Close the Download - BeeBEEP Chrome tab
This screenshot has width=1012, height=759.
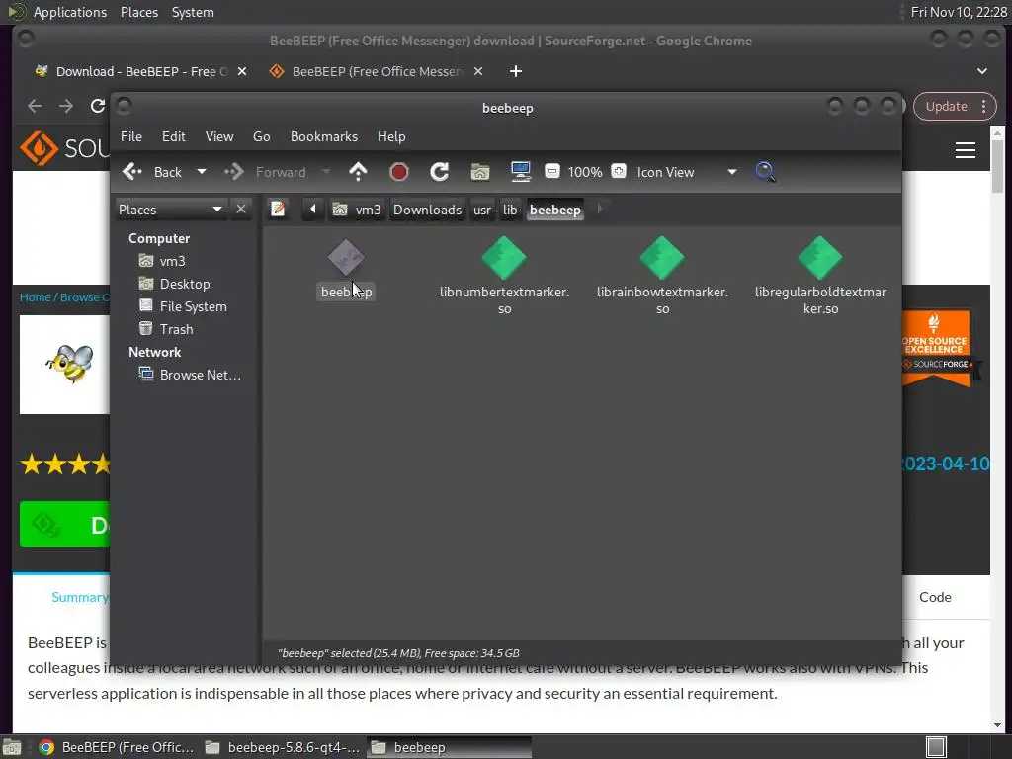(242, 71)
